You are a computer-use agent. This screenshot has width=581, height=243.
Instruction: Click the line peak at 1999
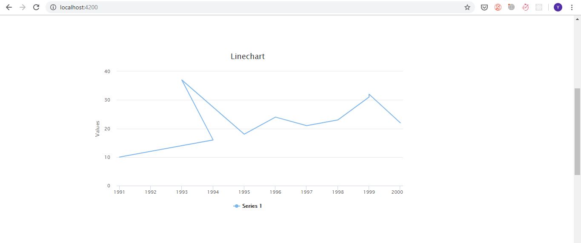(x=369, y=94)
